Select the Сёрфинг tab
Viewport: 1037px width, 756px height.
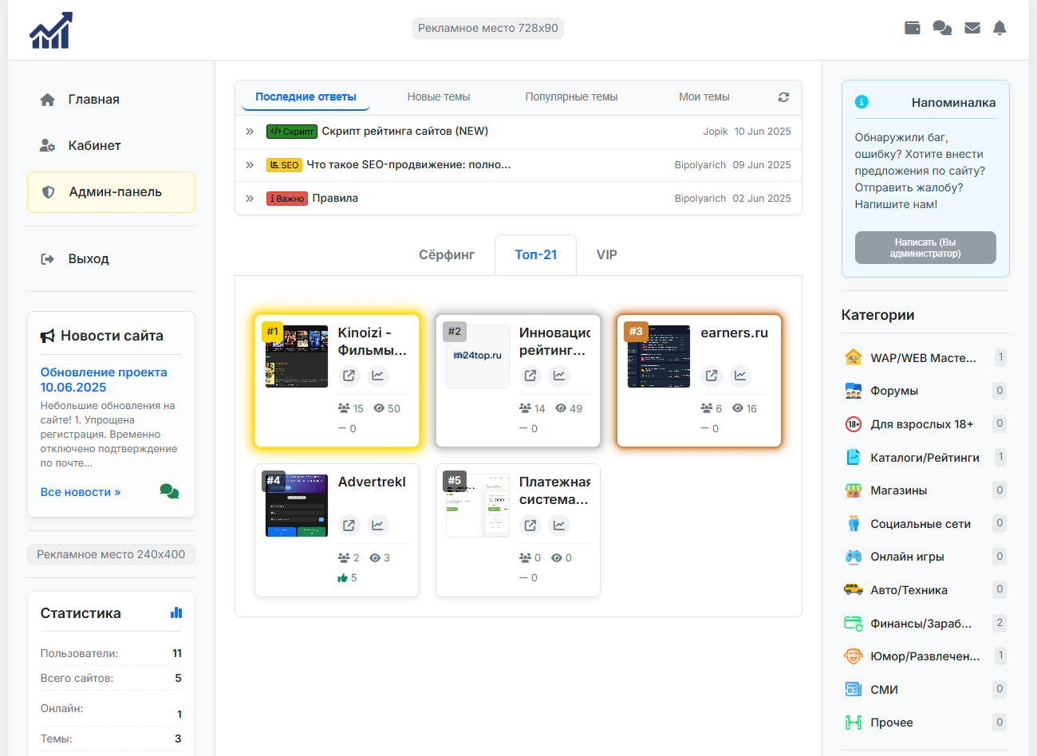pos(446,255)
